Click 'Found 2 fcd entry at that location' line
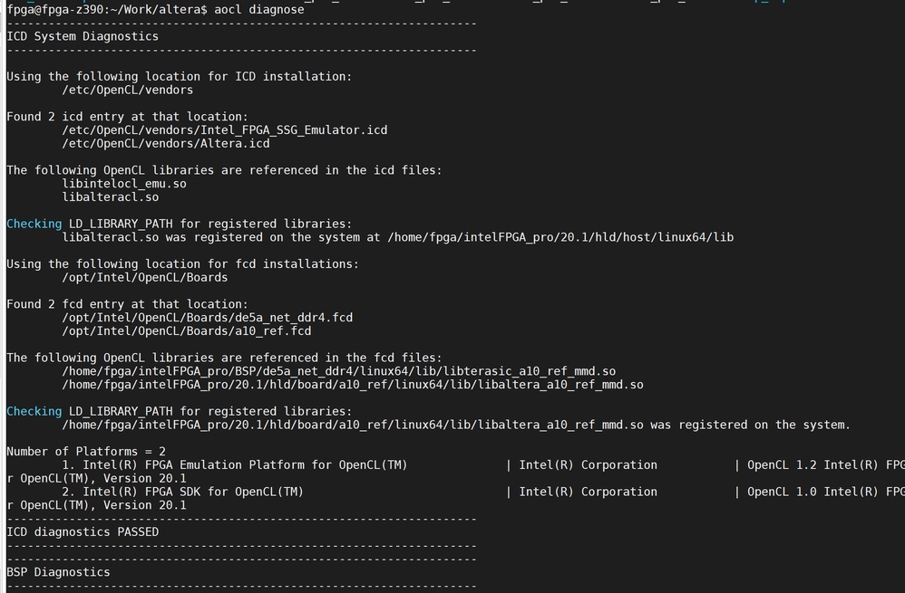Image resolution: width=905 pixels, height=593 pixels. pyautogui.click(x=127, y=304)
